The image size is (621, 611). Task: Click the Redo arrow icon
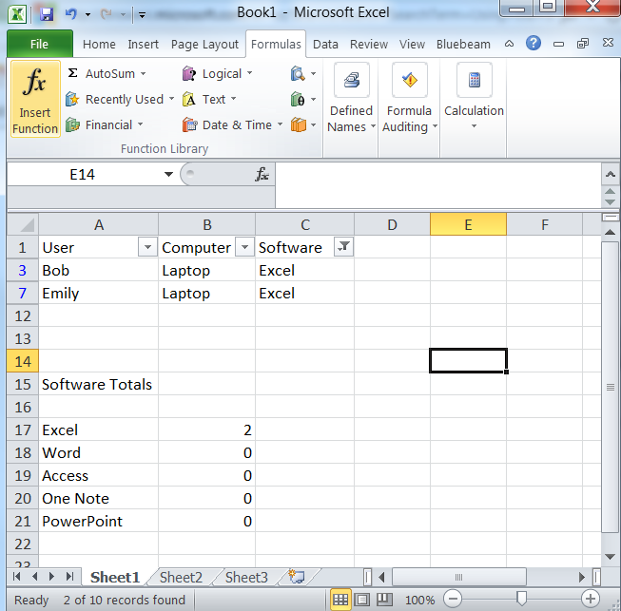pyautogui.click(x=106, y=14)
